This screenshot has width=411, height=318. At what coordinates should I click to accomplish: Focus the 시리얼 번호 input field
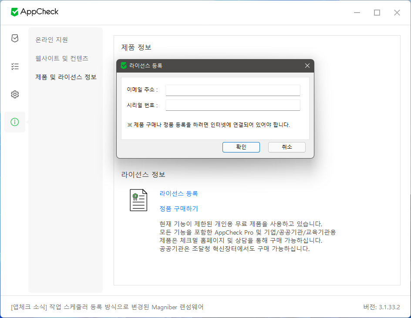[232, 105]
